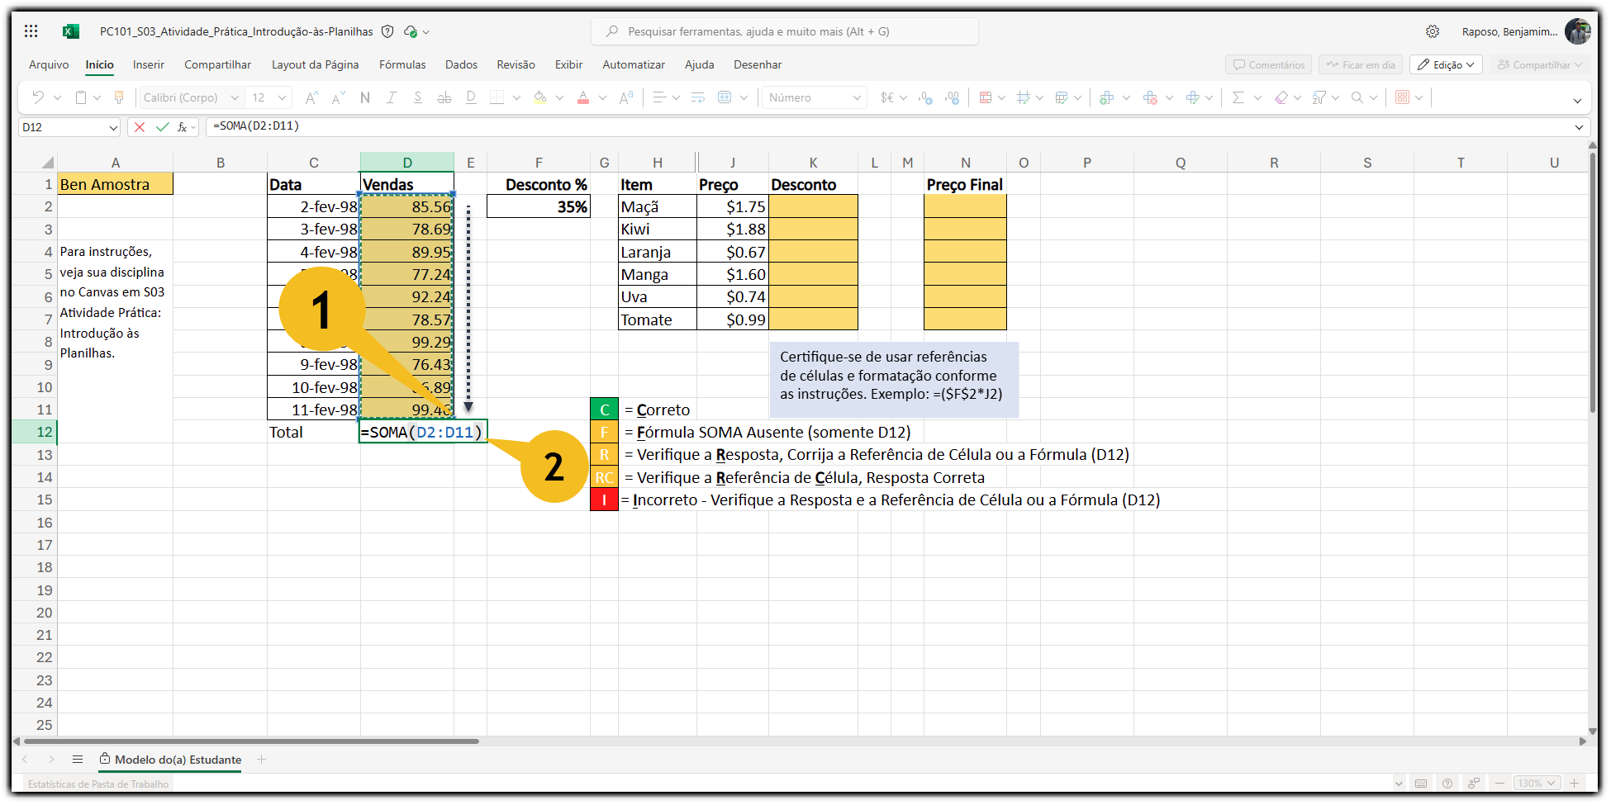Click the fill color bucket icon
Screen dimensions: 1611x805
coord(540,97)
